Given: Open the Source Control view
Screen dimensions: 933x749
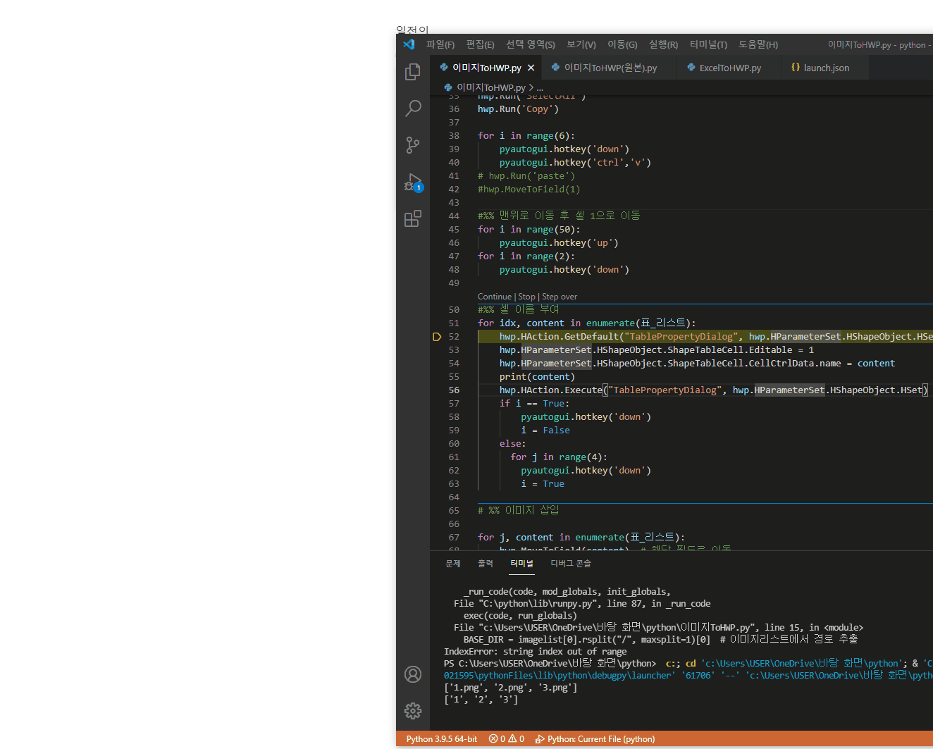Looking at the screenshot, I should [413, 145].
